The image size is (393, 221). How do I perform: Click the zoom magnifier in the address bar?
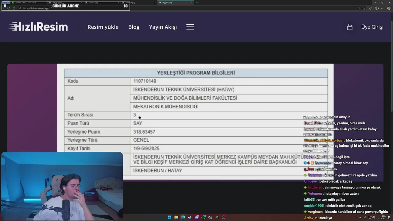[x=359, y=8]
